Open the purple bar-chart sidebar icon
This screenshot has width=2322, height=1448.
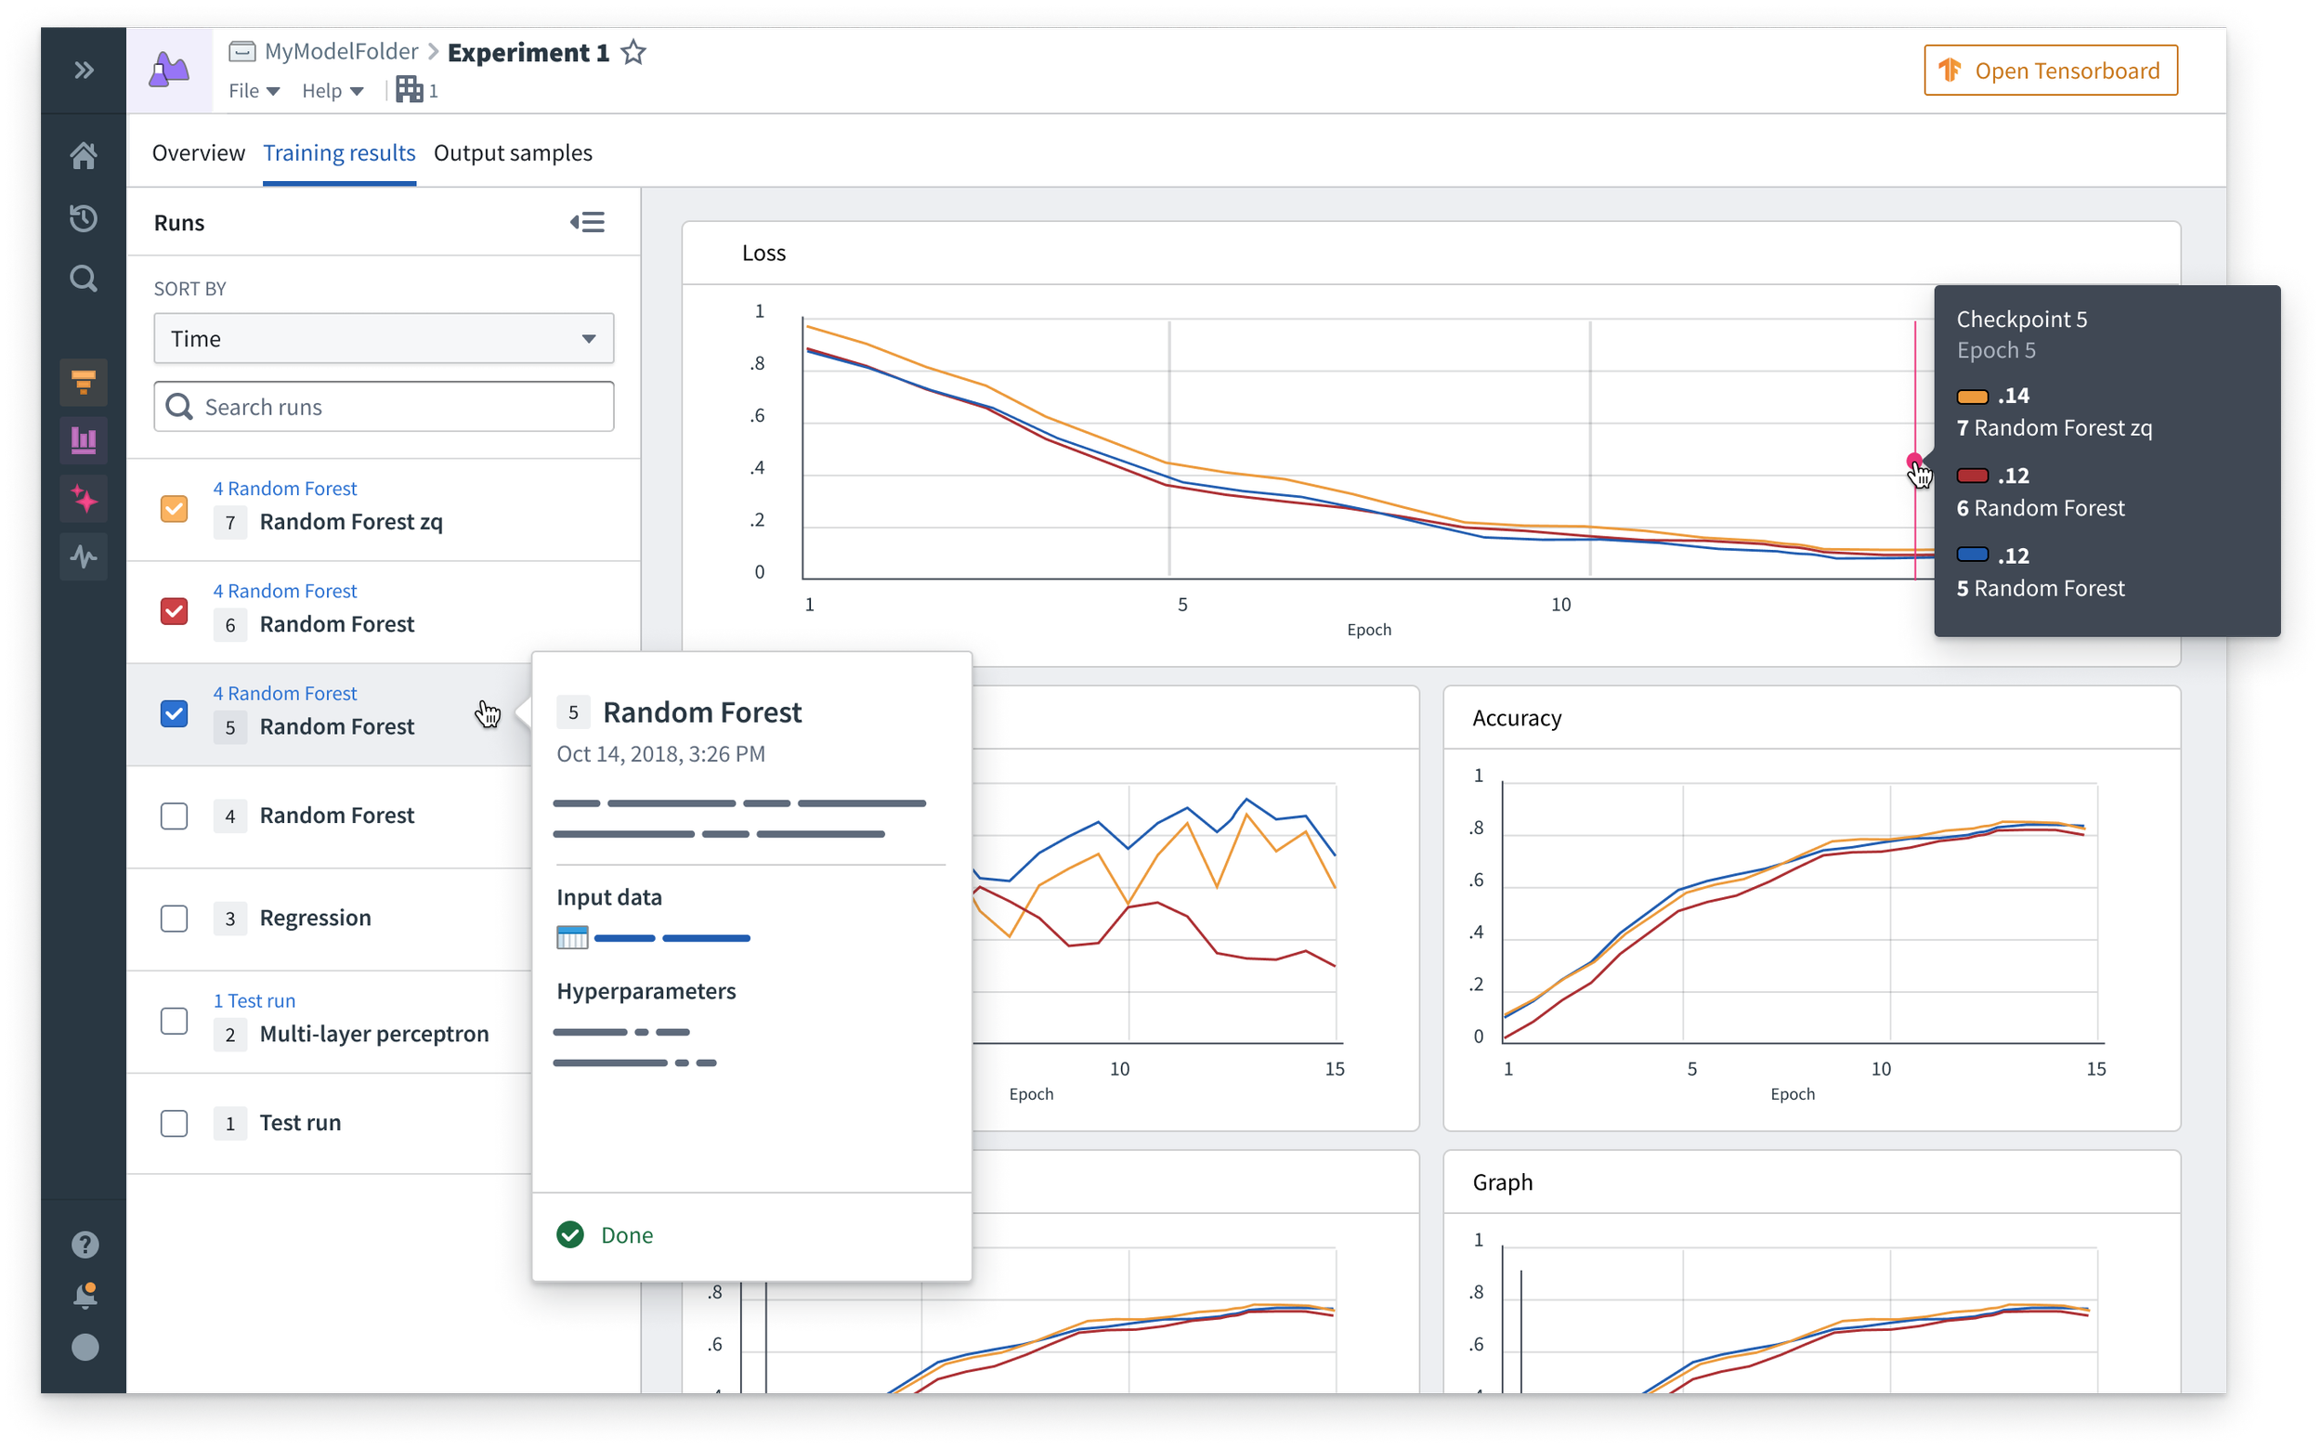(84, 440)
